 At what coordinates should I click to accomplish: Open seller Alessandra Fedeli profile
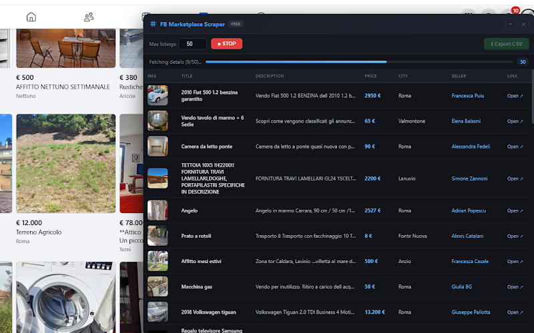(471, 147)
